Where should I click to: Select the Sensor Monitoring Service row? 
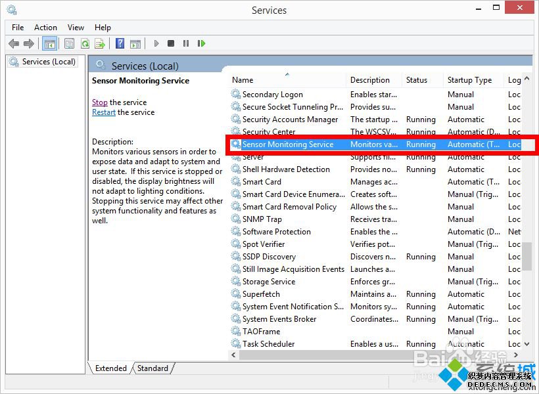pyautogui.click(x=376, y=144)
